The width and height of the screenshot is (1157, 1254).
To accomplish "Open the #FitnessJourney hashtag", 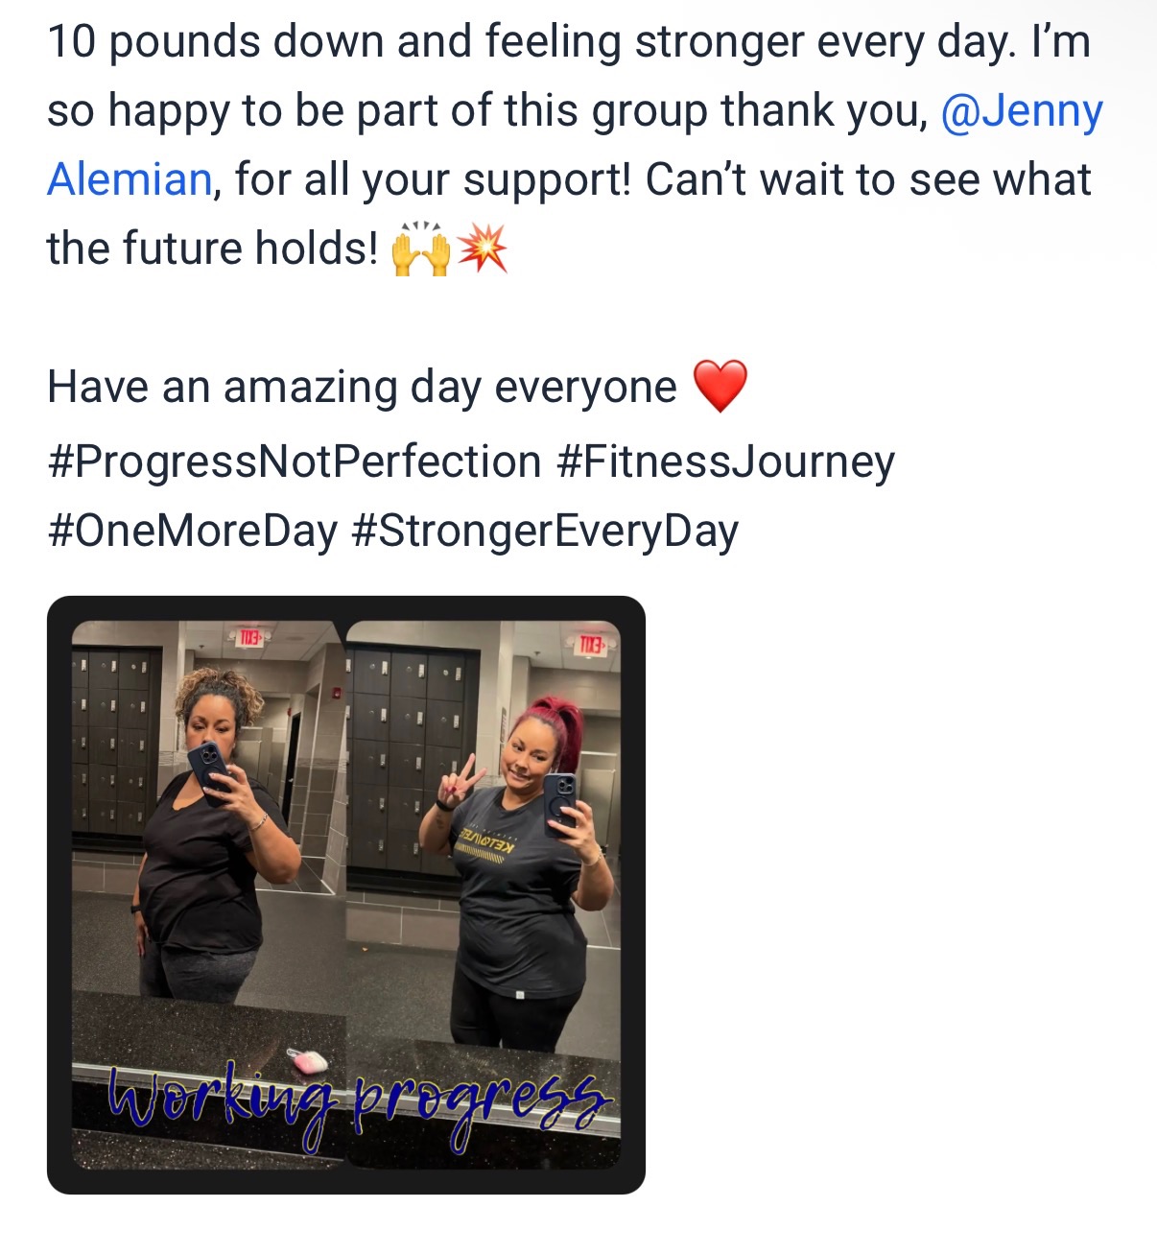I will pos(725,461).
